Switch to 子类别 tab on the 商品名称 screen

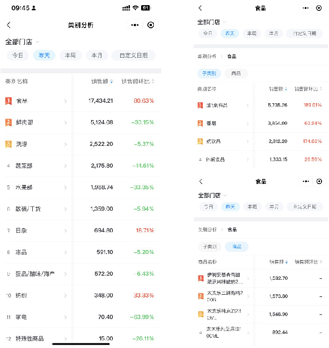click(x=210, y=247)
